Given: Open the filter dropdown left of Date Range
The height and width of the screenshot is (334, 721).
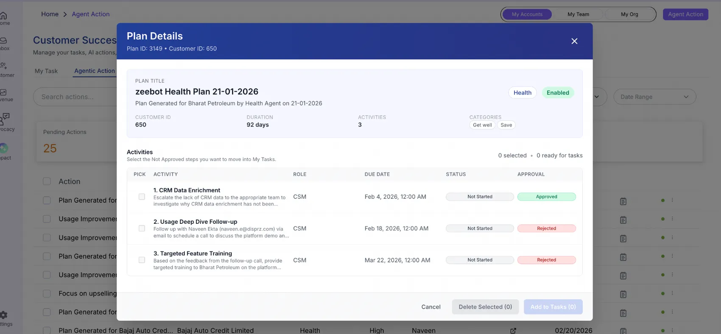Looking at the screenshot, I should 597,97.
